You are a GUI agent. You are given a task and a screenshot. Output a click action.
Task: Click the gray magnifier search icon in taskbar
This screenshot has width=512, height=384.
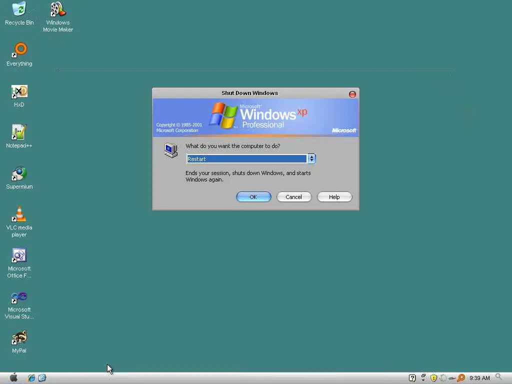[498, 377]
